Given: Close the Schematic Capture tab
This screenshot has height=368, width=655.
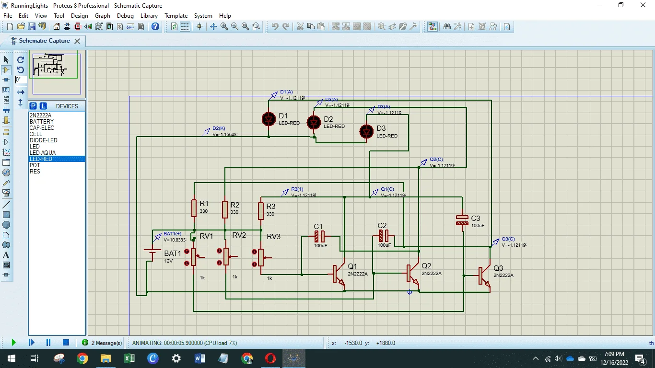Looking at the screenshot, I should pyautogui.click(x=77, y=41).
